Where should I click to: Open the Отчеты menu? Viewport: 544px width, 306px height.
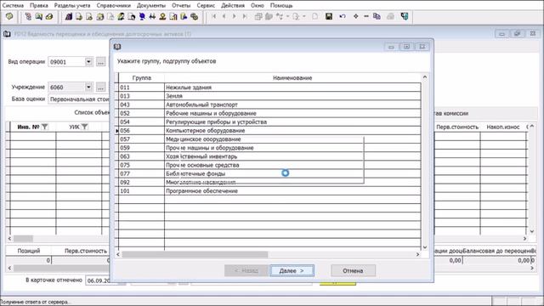[181, 6]
